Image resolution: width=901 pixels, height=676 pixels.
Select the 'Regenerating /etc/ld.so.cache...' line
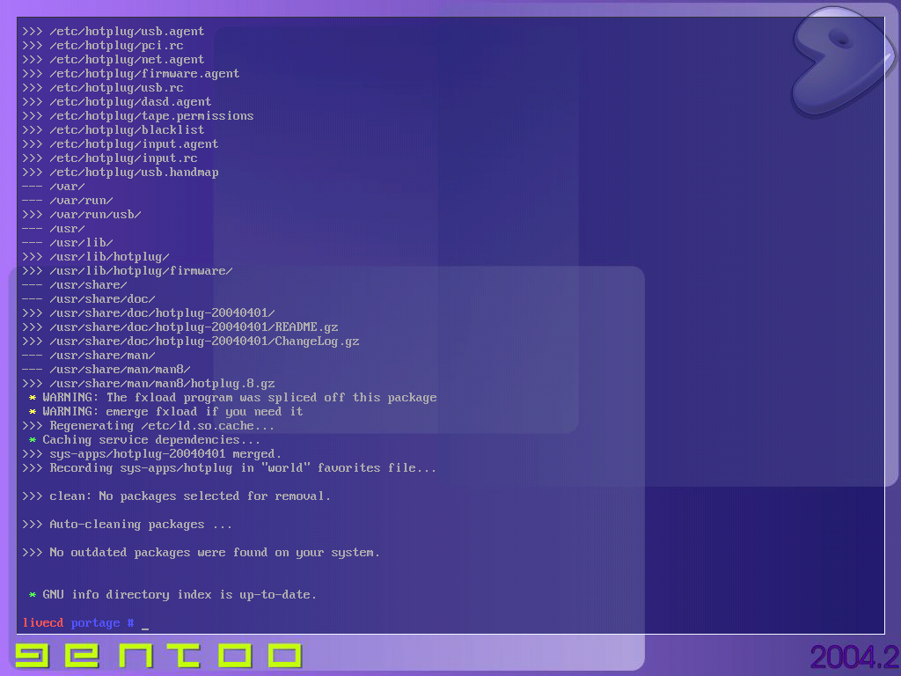(148, 426)
